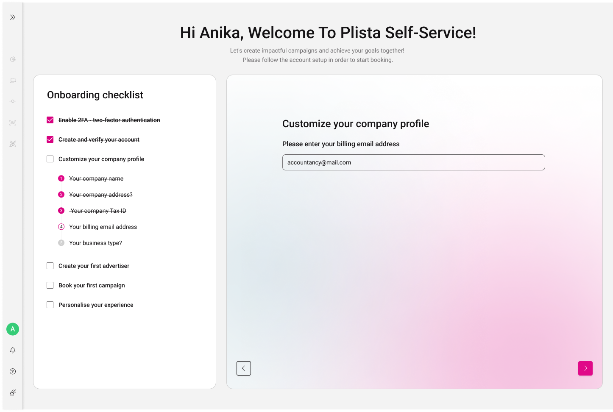Click Personalise your experience label
The image size is (613, 412).
click(96, 305)
